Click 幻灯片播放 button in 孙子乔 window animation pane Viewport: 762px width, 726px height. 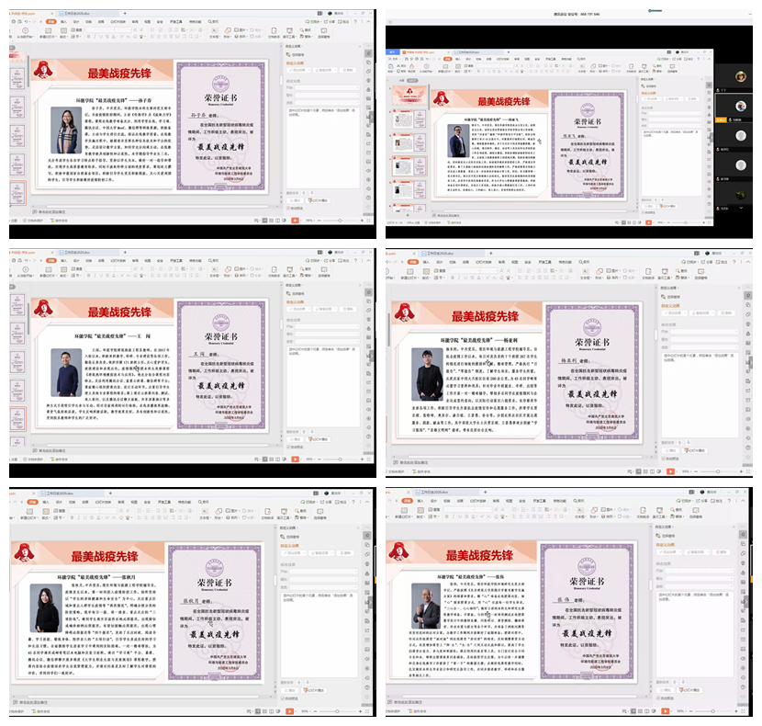pyautogui.click(x=320, y=199)
